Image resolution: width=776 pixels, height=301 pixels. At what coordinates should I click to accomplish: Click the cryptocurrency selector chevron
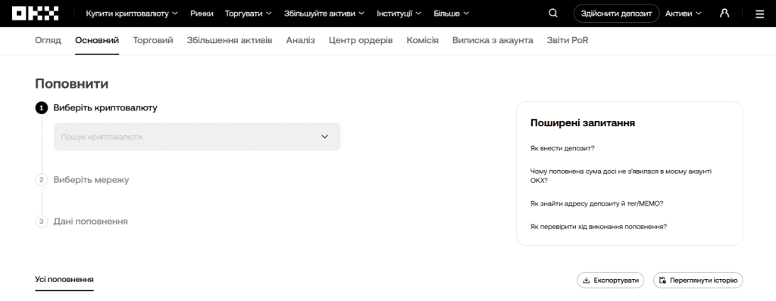pos(324,136)
